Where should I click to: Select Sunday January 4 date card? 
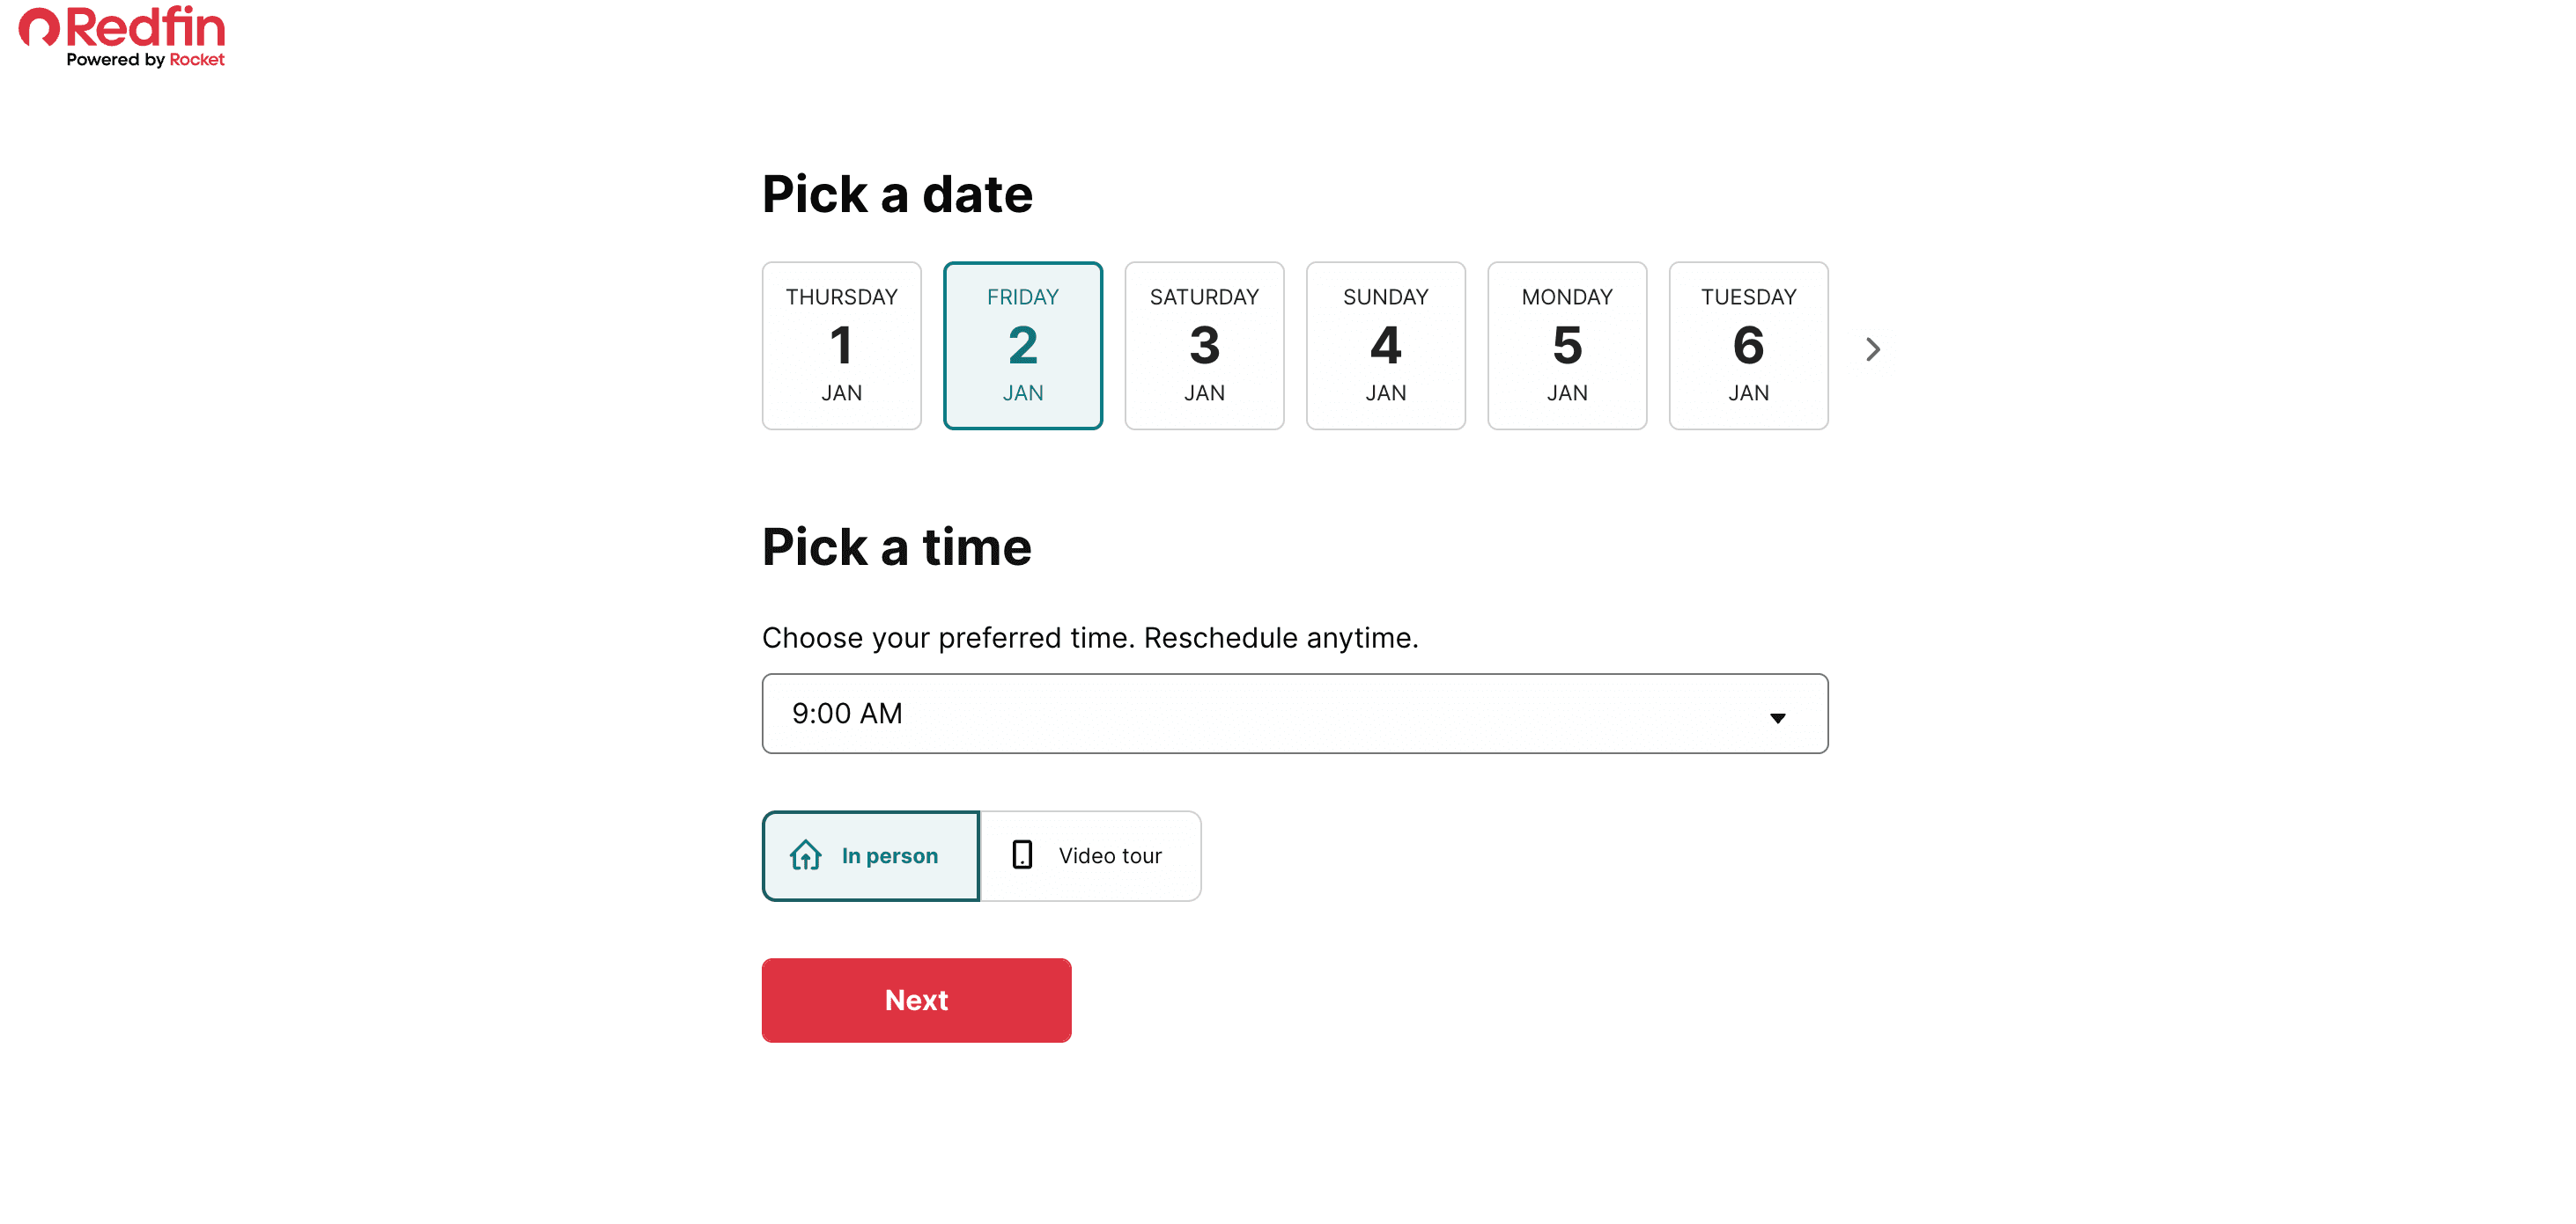[x=1385, y=346]
